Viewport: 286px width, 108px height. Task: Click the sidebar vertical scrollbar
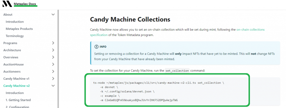coord(58,58)
